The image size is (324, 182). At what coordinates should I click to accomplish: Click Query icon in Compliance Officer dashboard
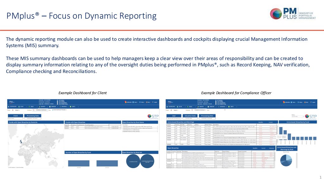(x=291, y=102)
